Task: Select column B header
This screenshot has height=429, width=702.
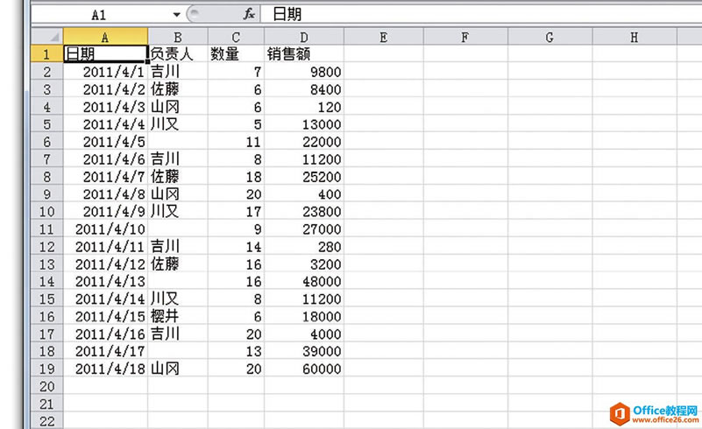Action: (x=178, y=37)
